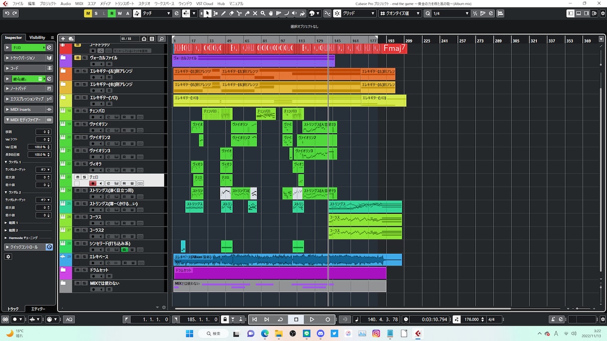Activate the Cycle loop button
This screenshot has height=341, width=607.
(280, 319)
